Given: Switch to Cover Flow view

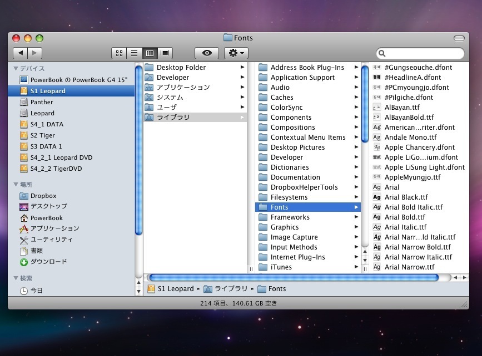Looking at the screenshot, I should [165, 53].
